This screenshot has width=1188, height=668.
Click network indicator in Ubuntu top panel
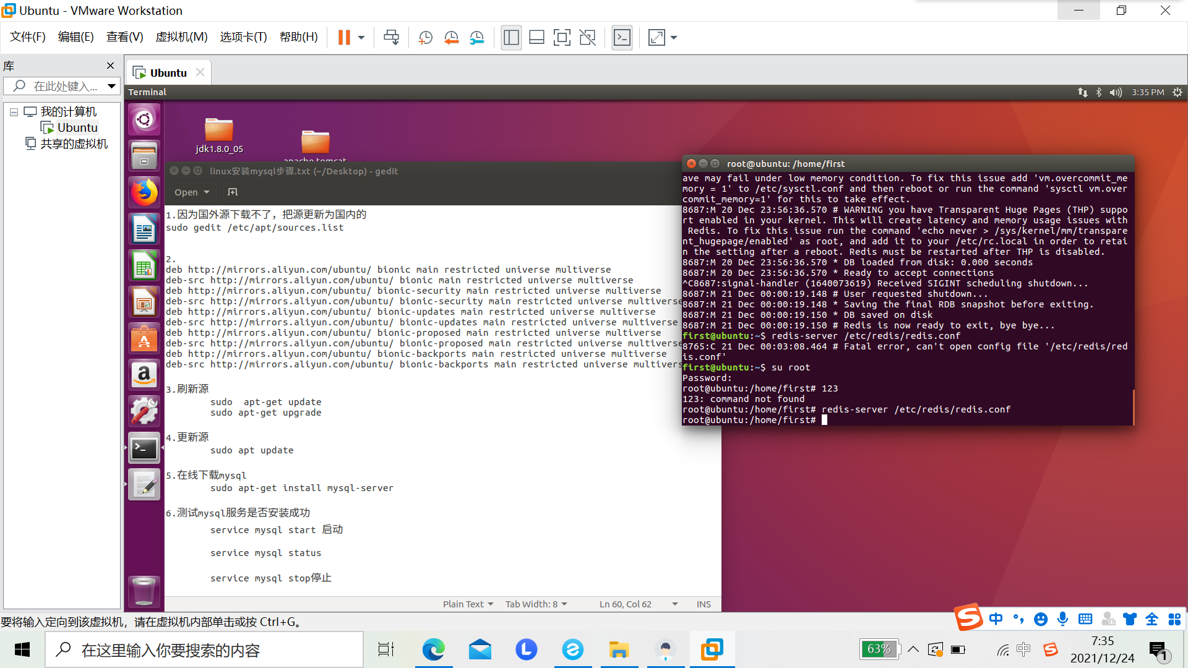[1082, 92]
